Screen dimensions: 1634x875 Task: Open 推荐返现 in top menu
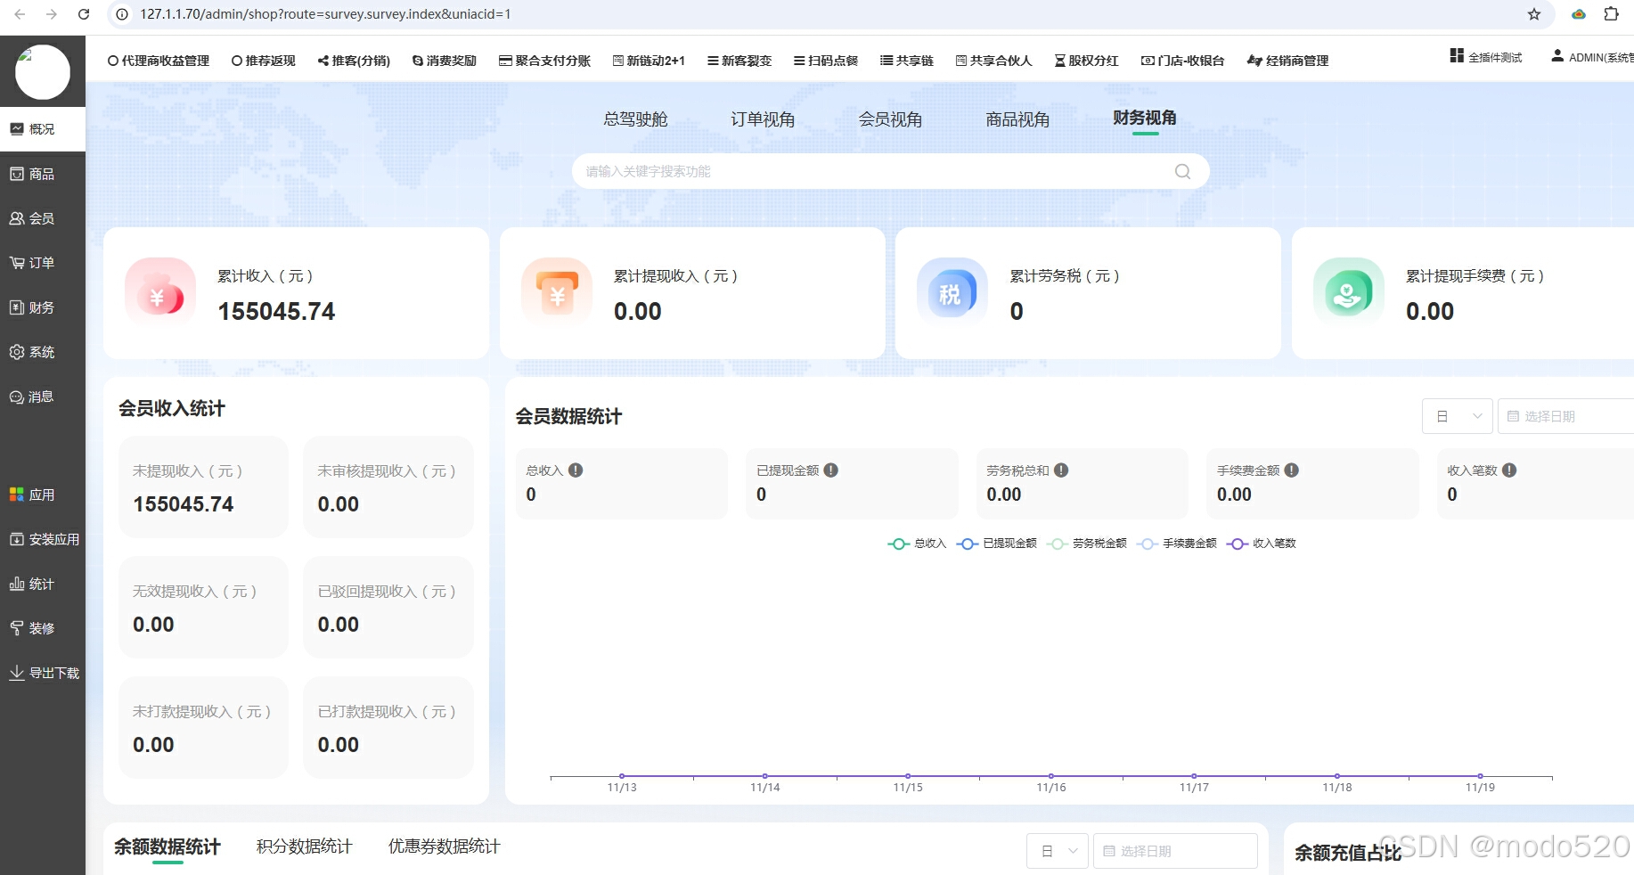coord(263,61)
